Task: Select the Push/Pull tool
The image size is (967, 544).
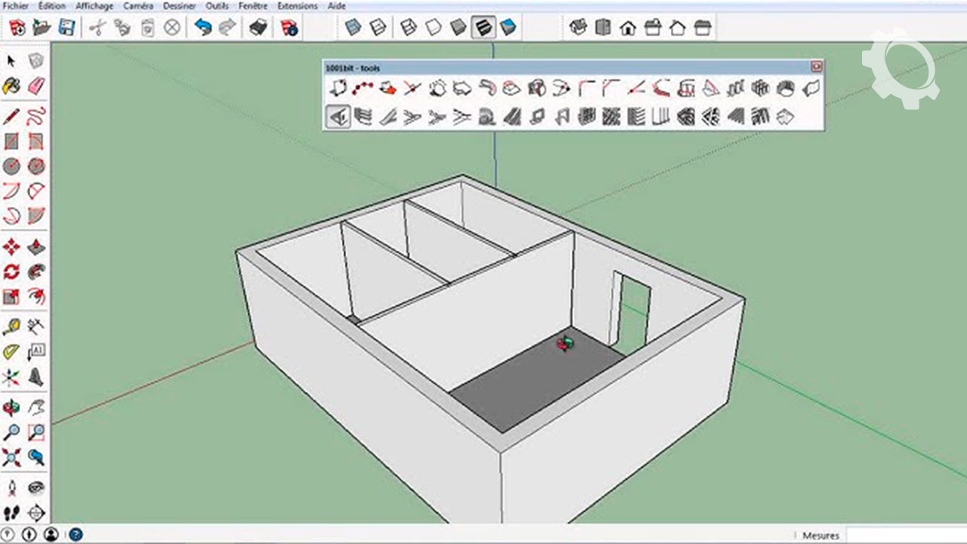Action: pyautogui.click(x=36, y=247)
